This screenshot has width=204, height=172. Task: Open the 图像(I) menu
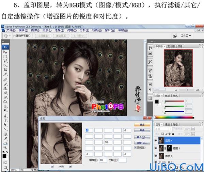pos(35,30)
